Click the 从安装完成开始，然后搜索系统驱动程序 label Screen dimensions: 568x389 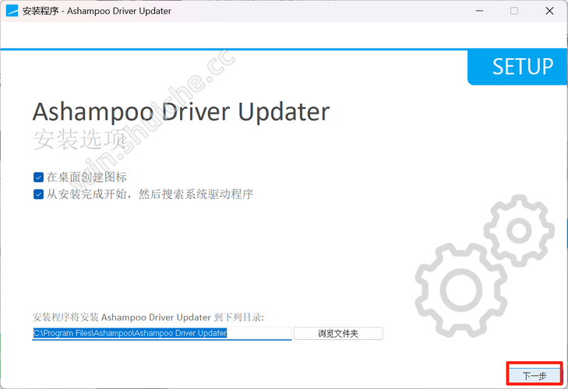[x=150, y=194]
